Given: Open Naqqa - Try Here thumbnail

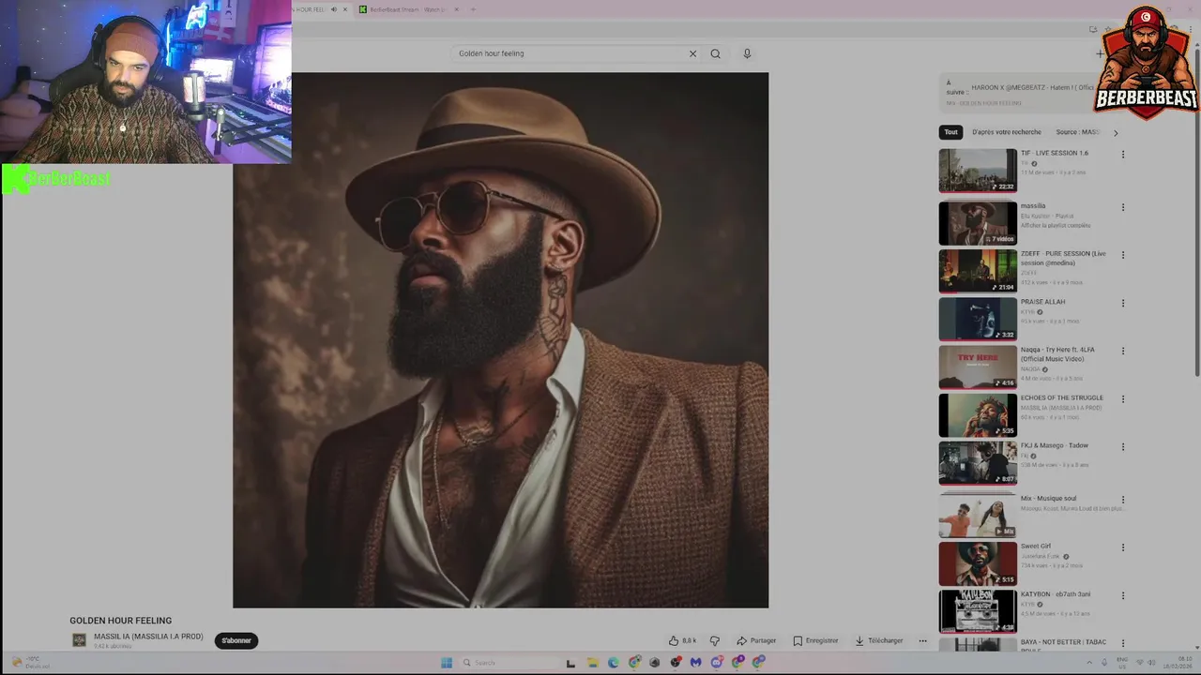Looking at the screenshot, I should (x=978, y=367).
